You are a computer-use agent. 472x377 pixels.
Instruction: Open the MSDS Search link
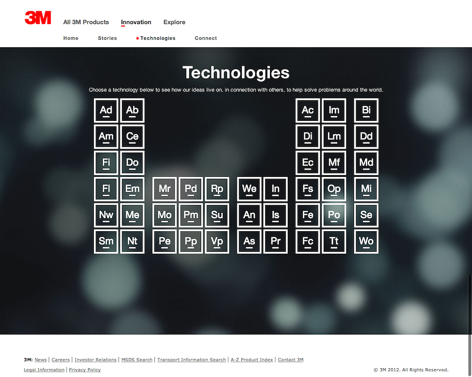pos(137,359)
